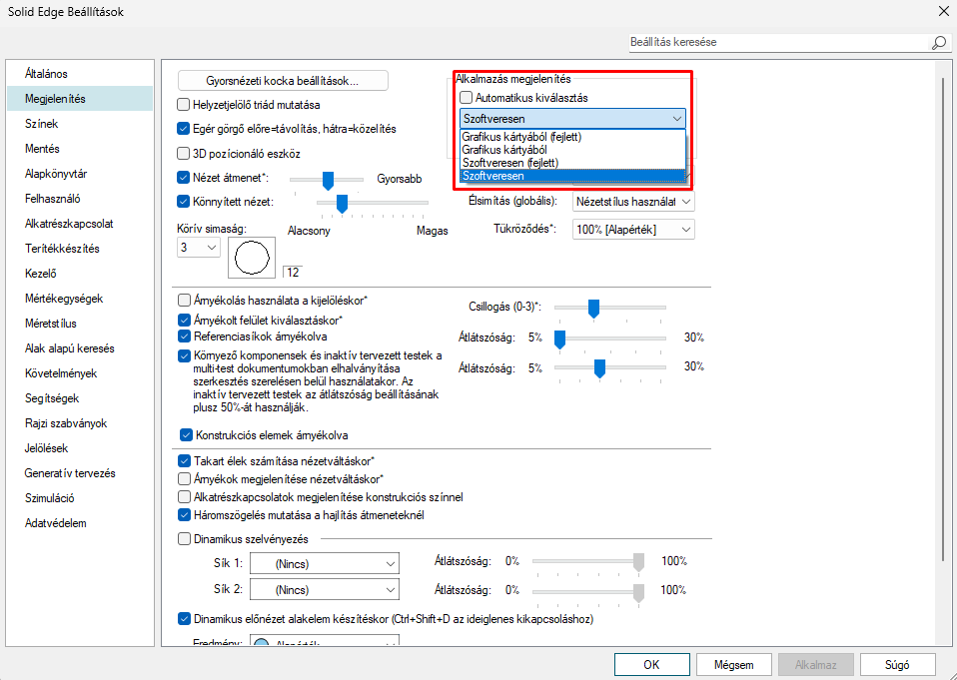
Task: Click the arc smoothness circle preview
Action: 250,258
